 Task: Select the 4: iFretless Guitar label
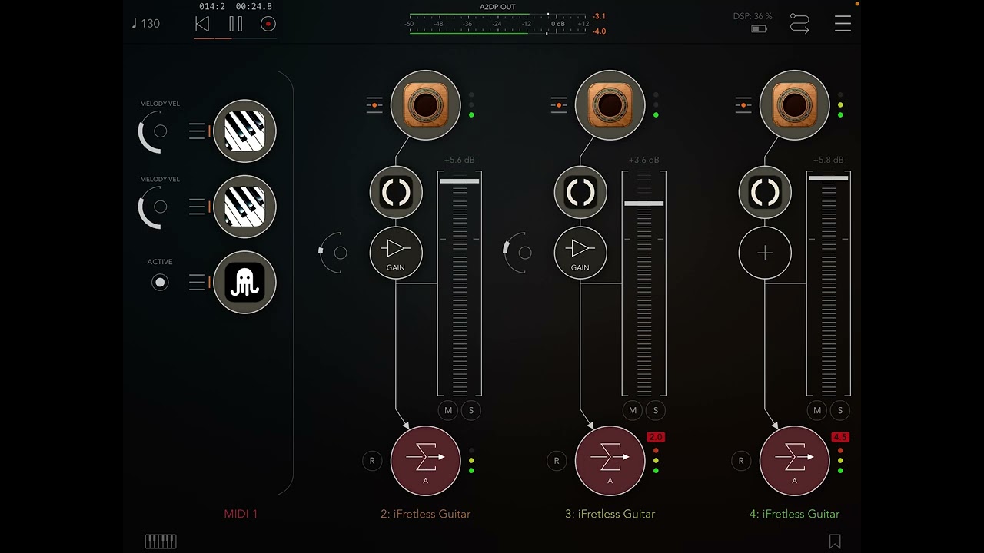(795, 514)
